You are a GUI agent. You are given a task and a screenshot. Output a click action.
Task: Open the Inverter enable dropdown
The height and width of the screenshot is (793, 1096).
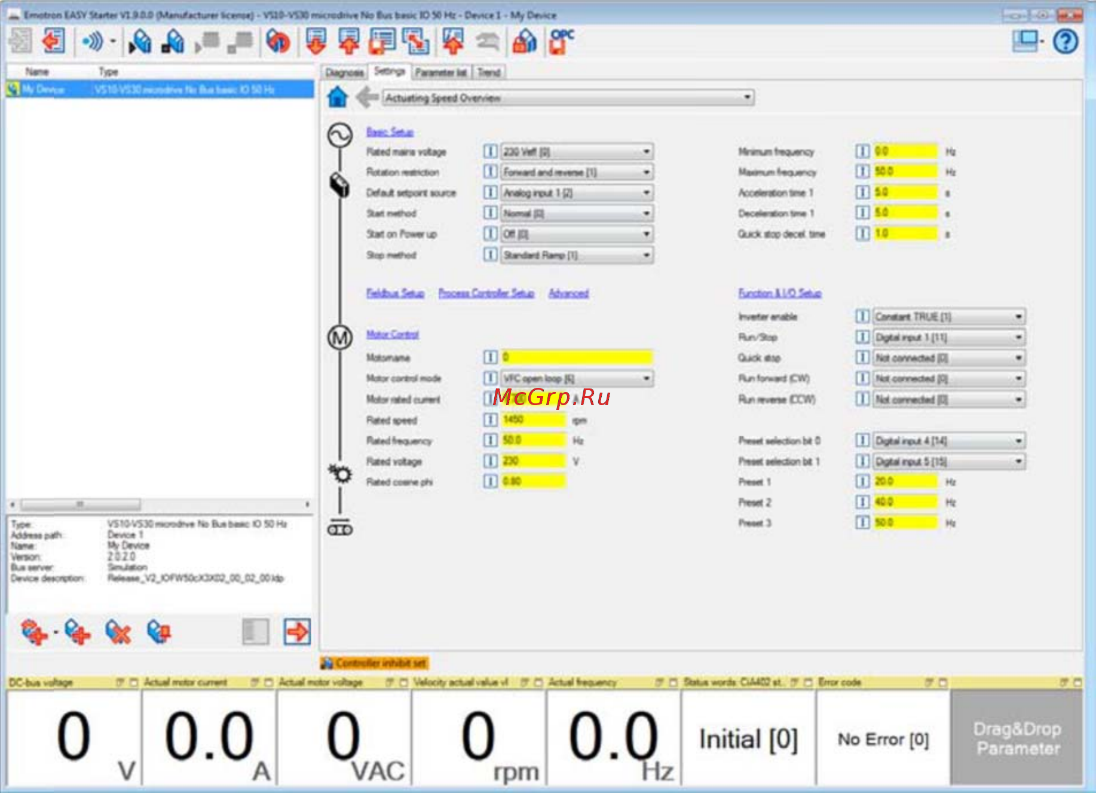click(x=949, y=317)
